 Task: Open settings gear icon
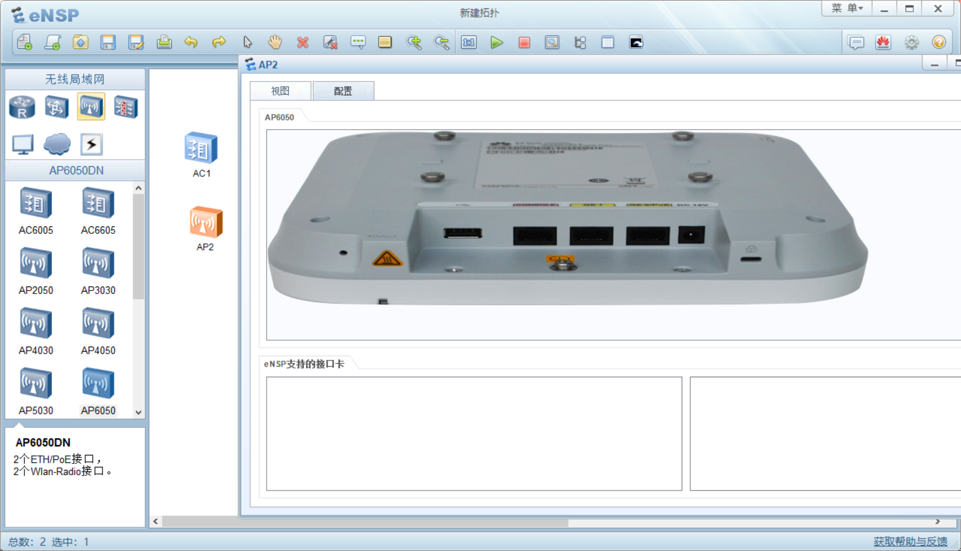point(911,42)
